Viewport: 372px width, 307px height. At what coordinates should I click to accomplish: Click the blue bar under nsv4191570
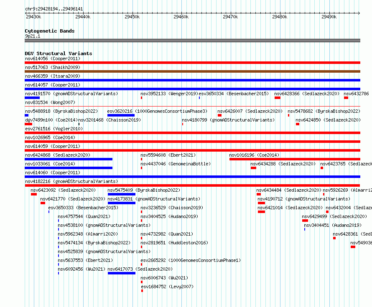click(32, 98)
